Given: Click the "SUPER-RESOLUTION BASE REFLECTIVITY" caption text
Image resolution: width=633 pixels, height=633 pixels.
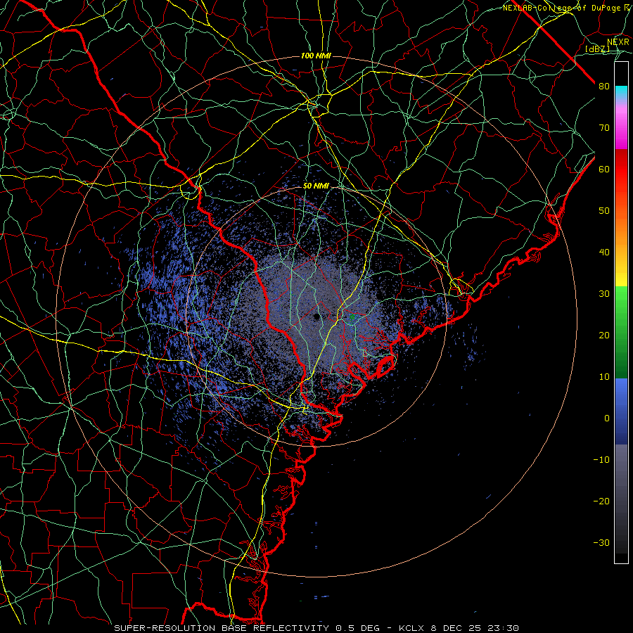Looking at the screenshot, I should tap(222, 628).
